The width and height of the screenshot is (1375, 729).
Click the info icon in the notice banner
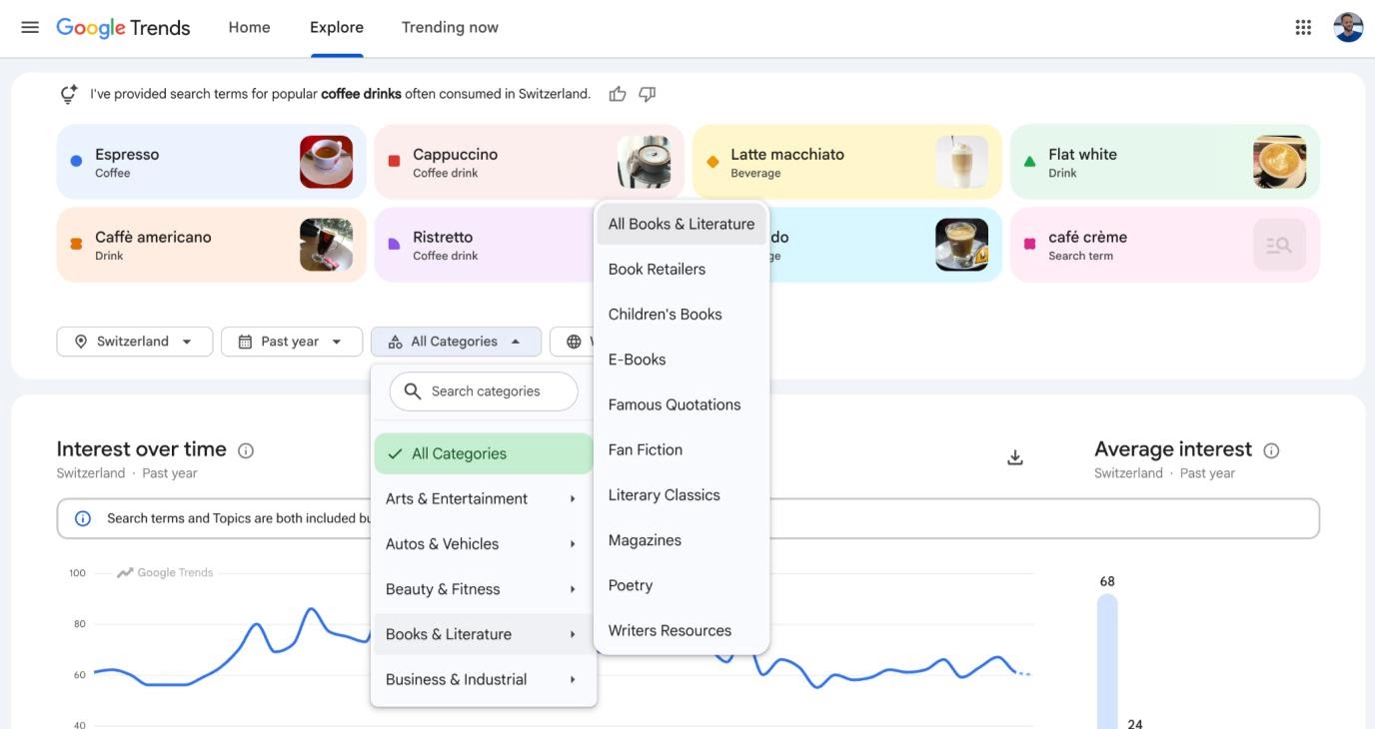tap(83, 518)
